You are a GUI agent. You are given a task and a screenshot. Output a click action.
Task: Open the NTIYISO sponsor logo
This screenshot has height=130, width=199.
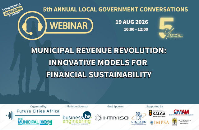tap(112, 118)
